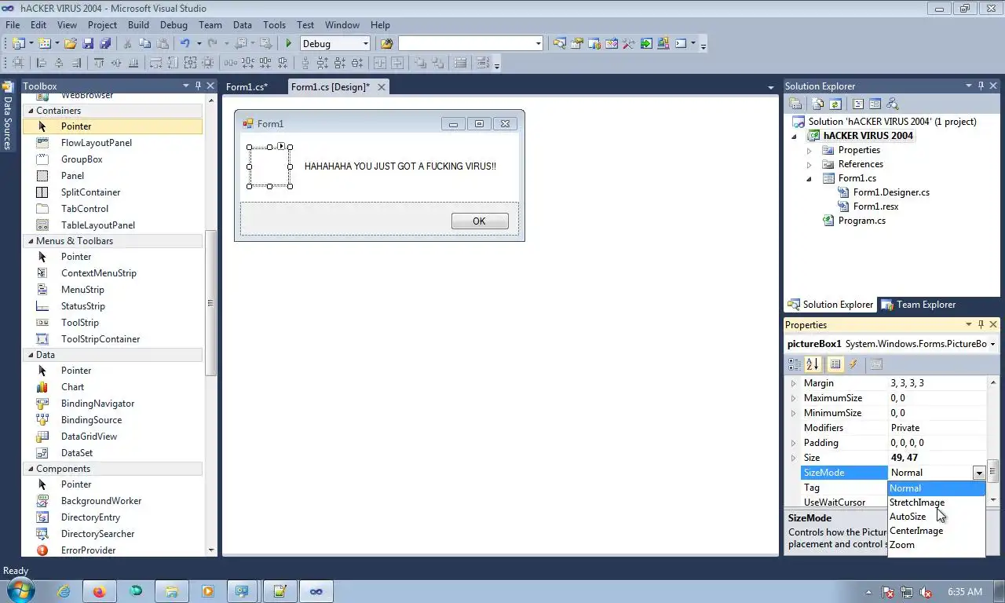1005x603 pixels.
Task: Collapse the Data toolbox section
Action: point(31,355)
